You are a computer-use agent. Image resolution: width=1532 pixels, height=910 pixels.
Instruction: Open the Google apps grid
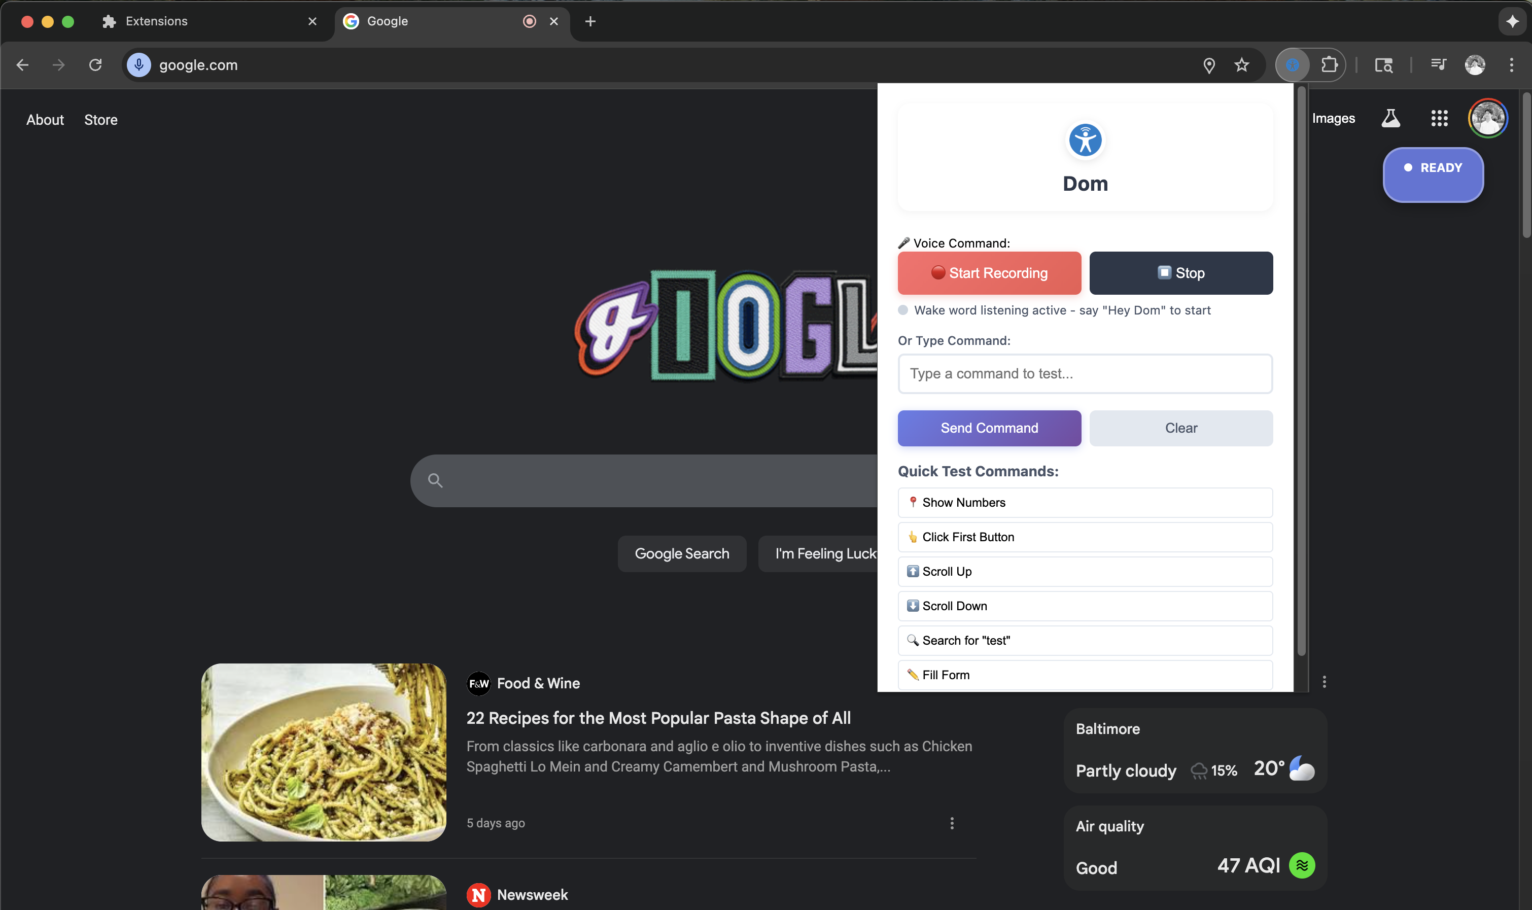point(1439,118)
